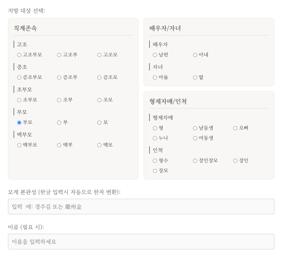282x257 pixels.
Task: Select 남편 under 배우자
Action: coord(154,55)
